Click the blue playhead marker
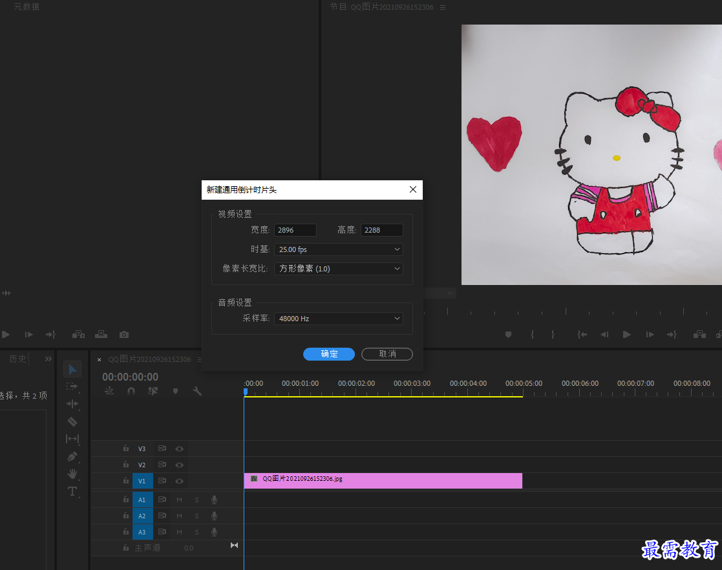This screenshot has width=722, height=570. pos(246,392)
